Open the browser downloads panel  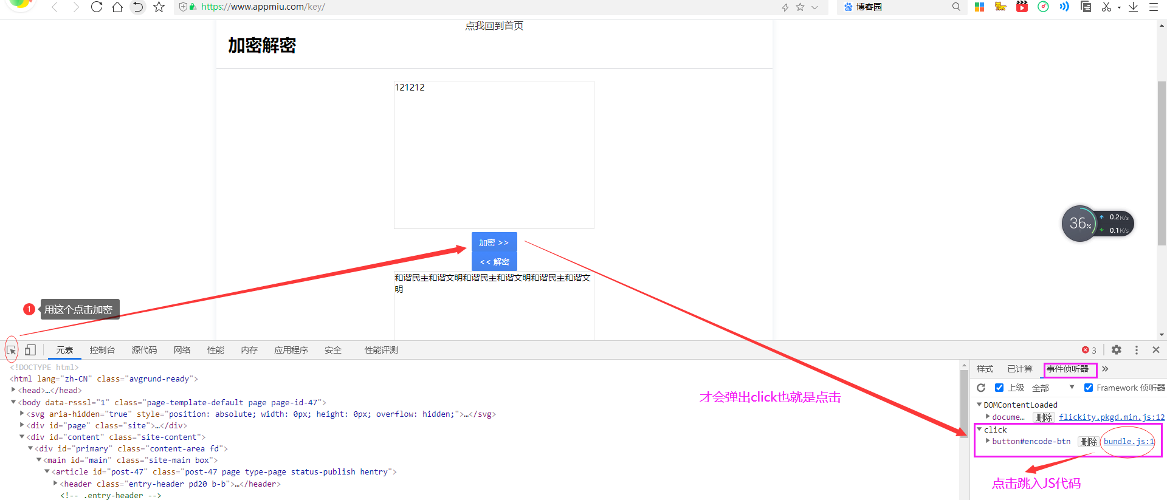click(1133, 7)
